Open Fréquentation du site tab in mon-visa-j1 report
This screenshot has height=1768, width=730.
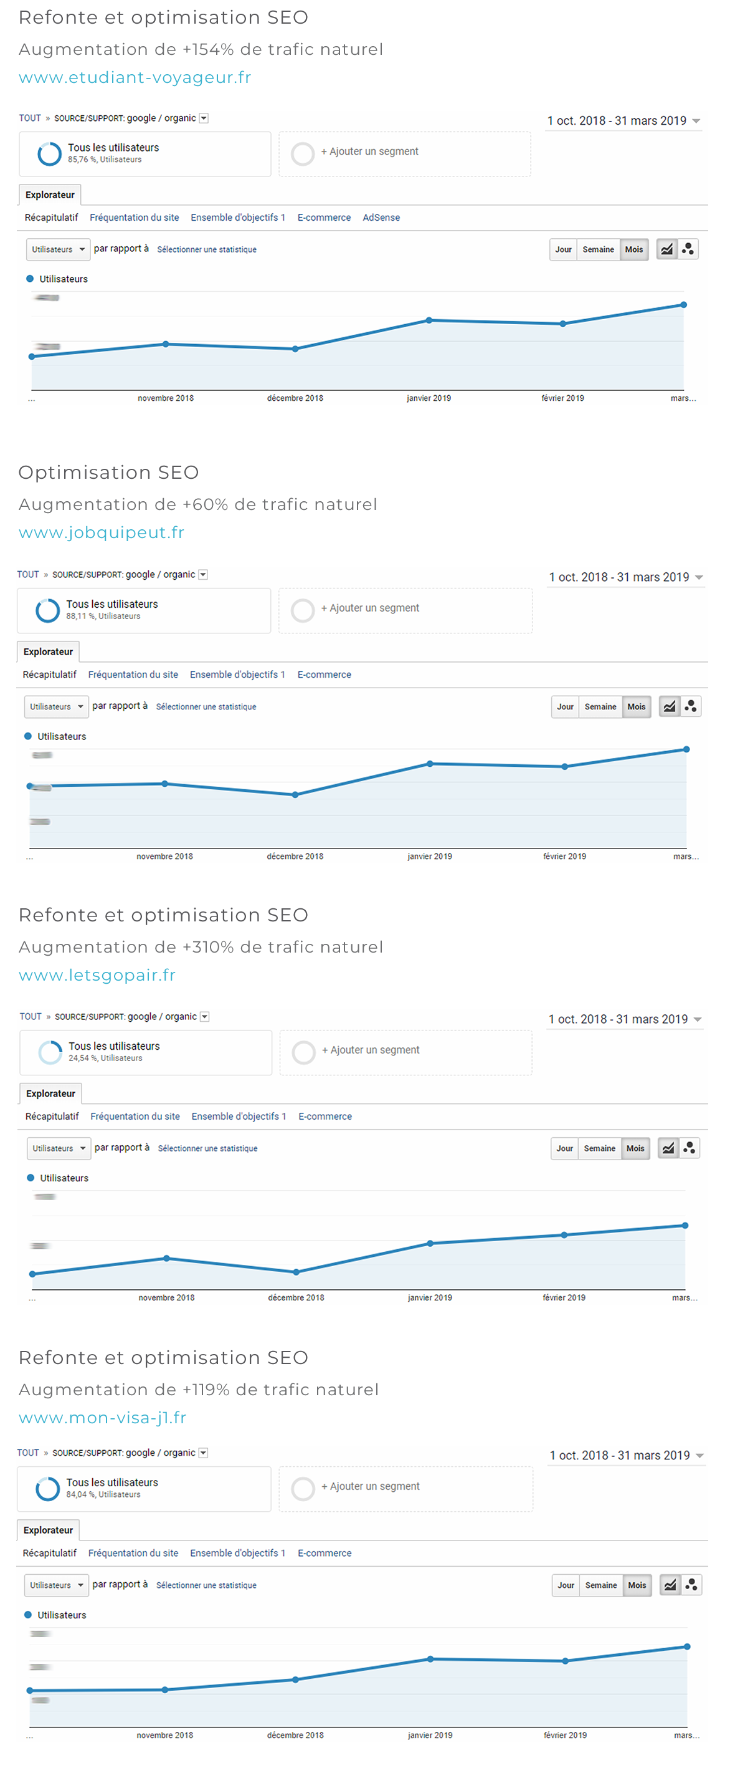point(133,1553)
